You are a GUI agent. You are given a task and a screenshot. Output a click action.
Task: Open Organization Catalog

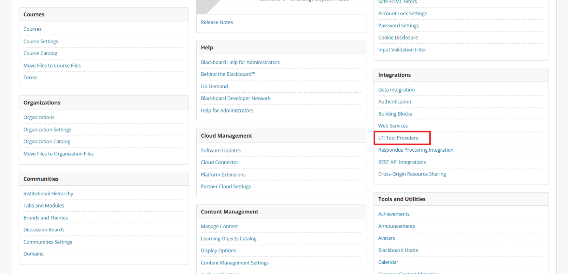click(x=47, y=141)
